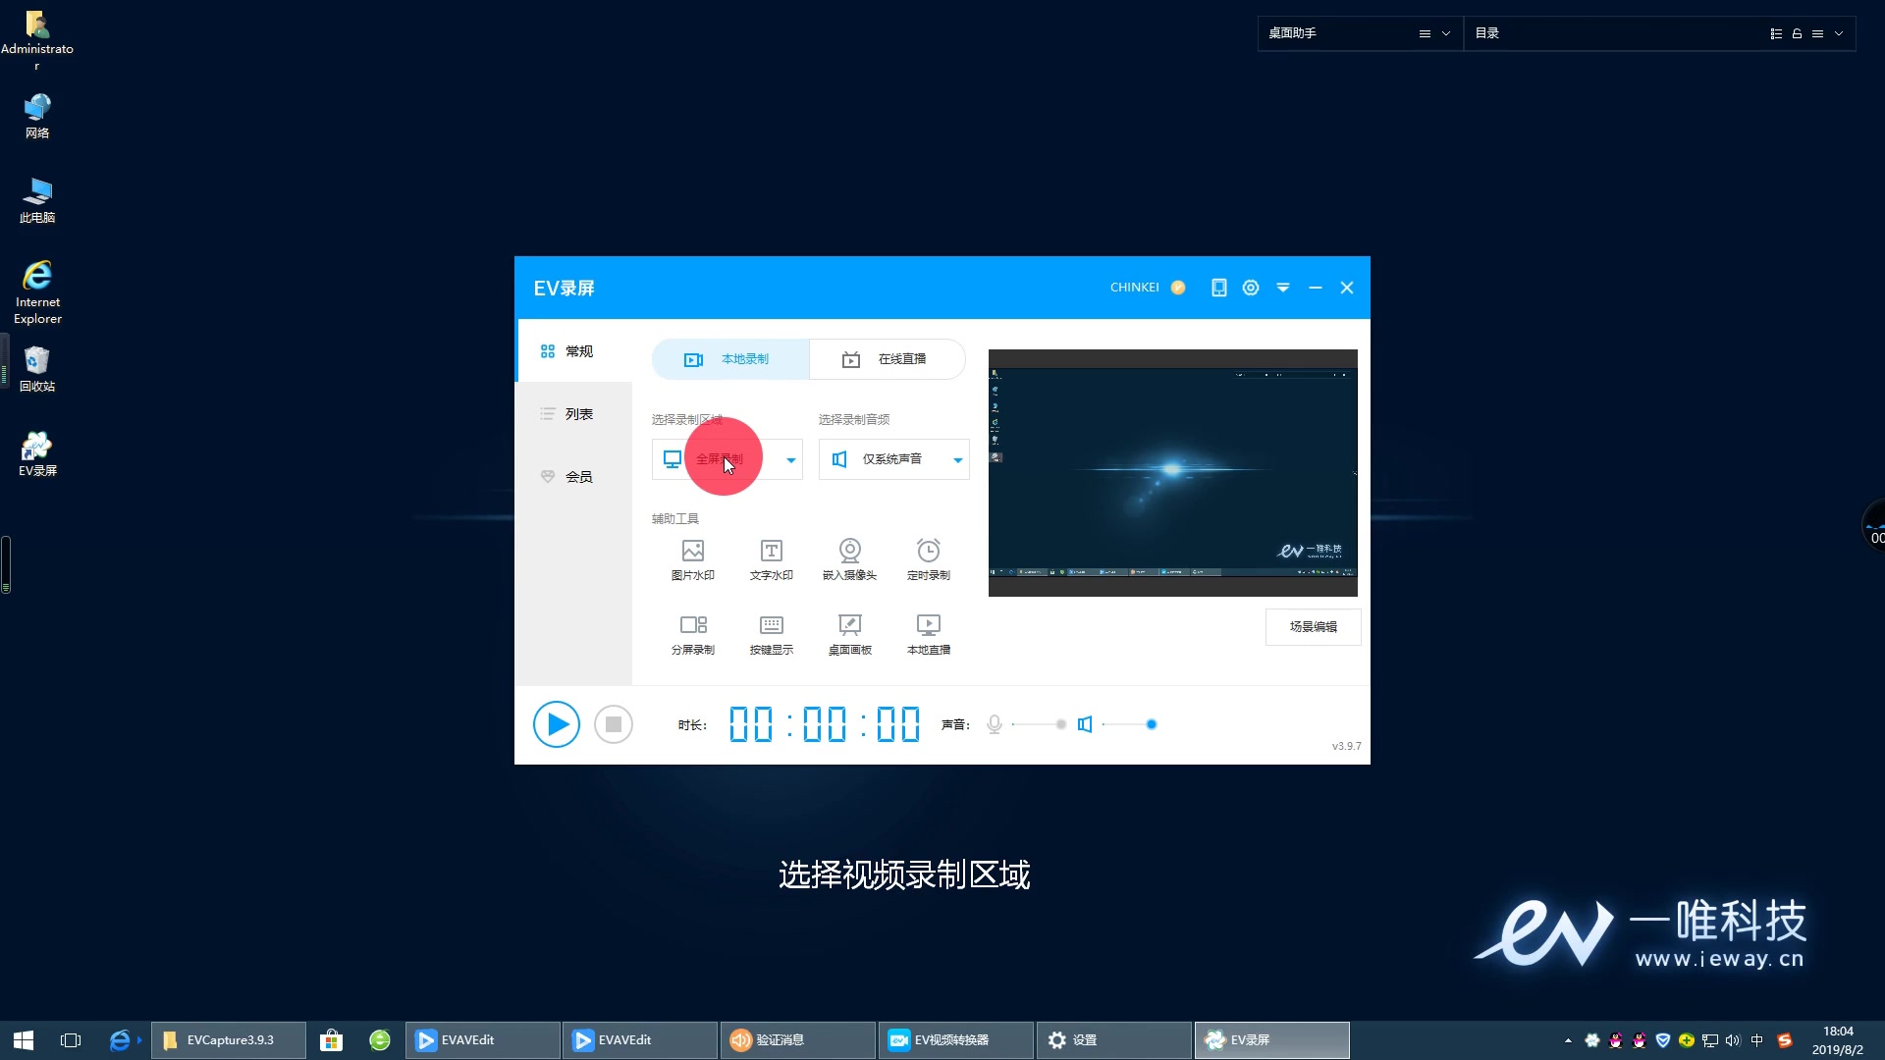Click the 中 input method tray indicator
Screen dimensions: 1885x1060
point(1757,1040)
